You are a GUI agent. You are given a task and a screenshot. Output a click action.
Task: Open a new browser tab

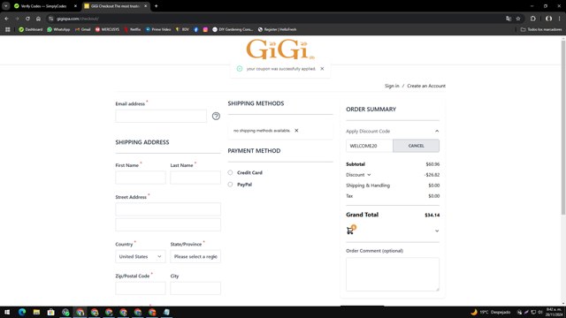pyautogui.click(x=156, y=6)
